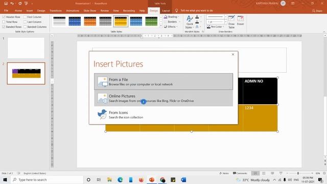
Task: Click the Text Outline icon
Action: pos(197,21)
